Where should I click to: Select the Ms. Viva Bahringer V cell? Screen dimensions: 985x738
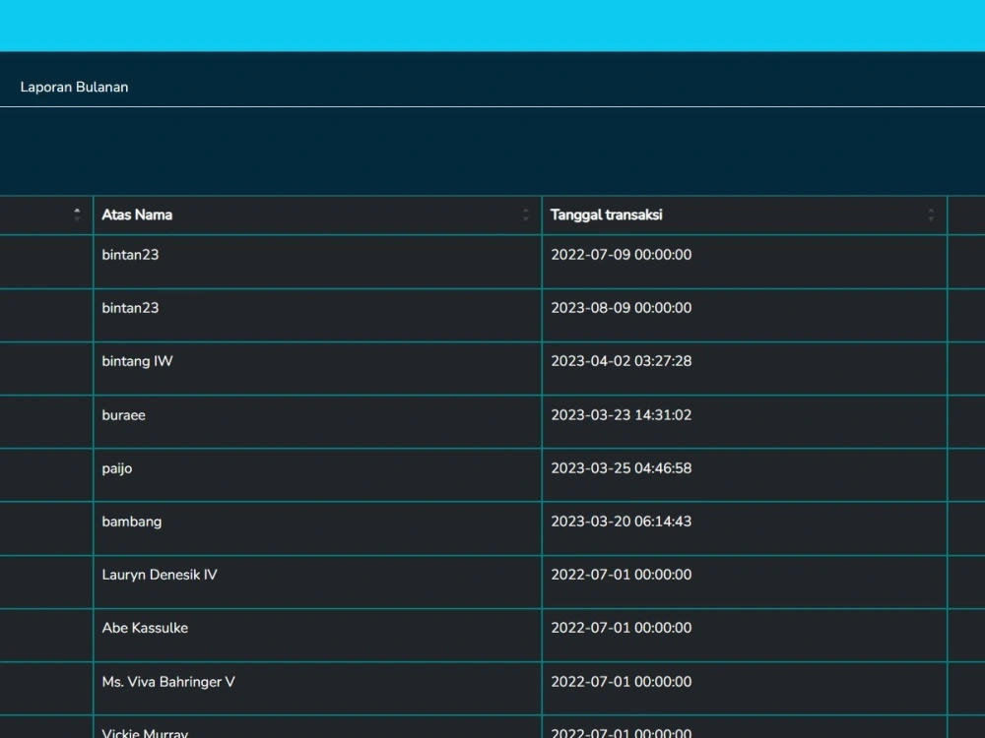pyautogui.click(x=317, y=689)
